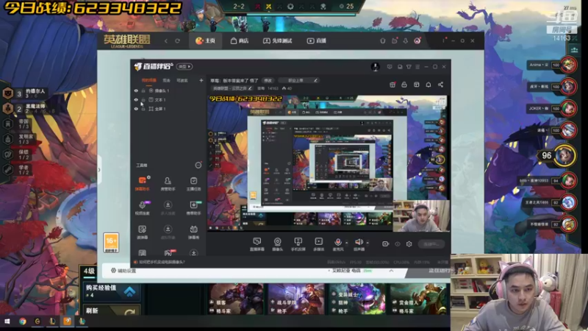Open 商店 tab in League client

[x=240, y=40]
